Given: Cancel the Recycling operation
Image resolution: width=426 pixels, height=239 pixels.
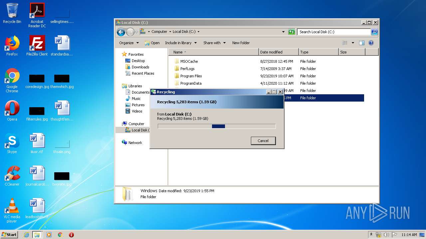Looking at the screenshot, I should point(263,141).
